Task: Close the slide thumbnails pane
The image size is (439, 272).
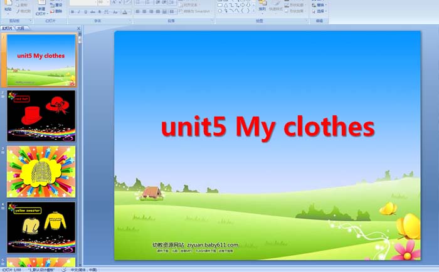Action: point(78,28)
